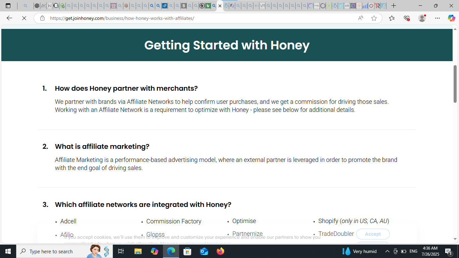Open the green tv icon tab
Screen dimensions: 459x258
tap(208, 6)
